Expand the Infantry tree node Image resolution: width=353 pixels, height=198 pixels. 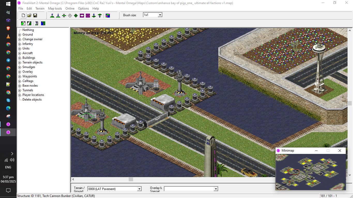[x=20, y=44]
